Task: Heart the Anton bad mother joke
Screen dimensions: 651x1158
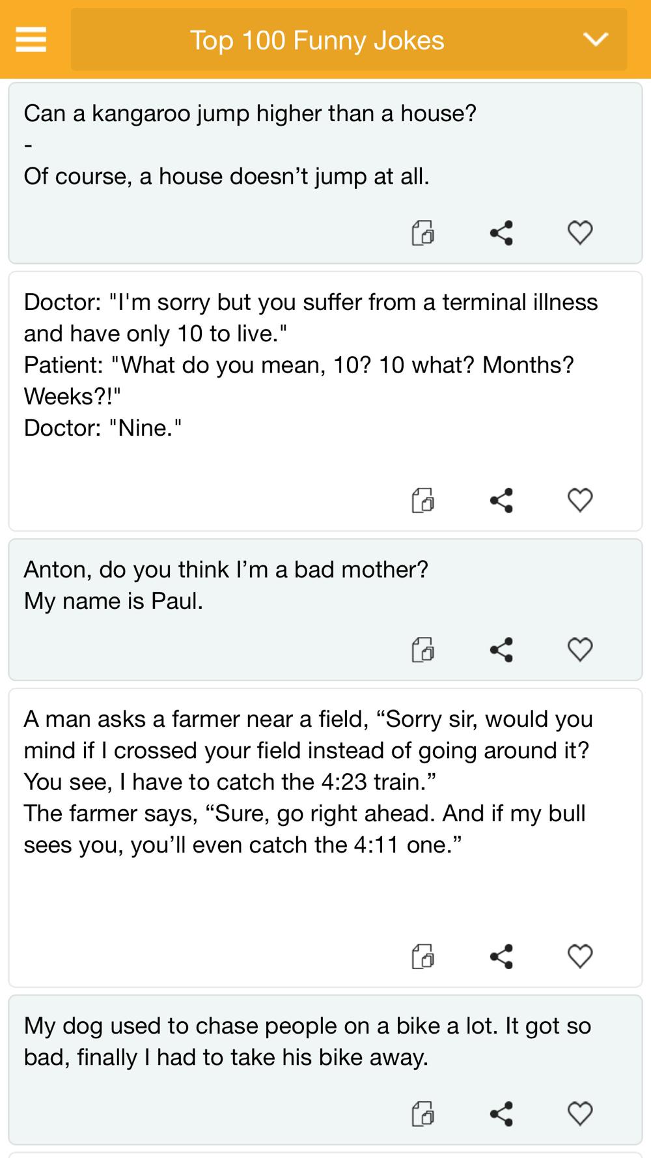Action: (580, 649)
